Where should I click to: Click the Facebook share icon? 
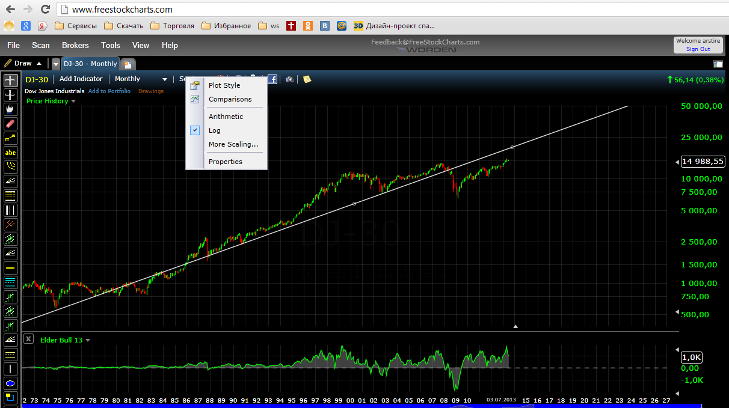point(272,79)
